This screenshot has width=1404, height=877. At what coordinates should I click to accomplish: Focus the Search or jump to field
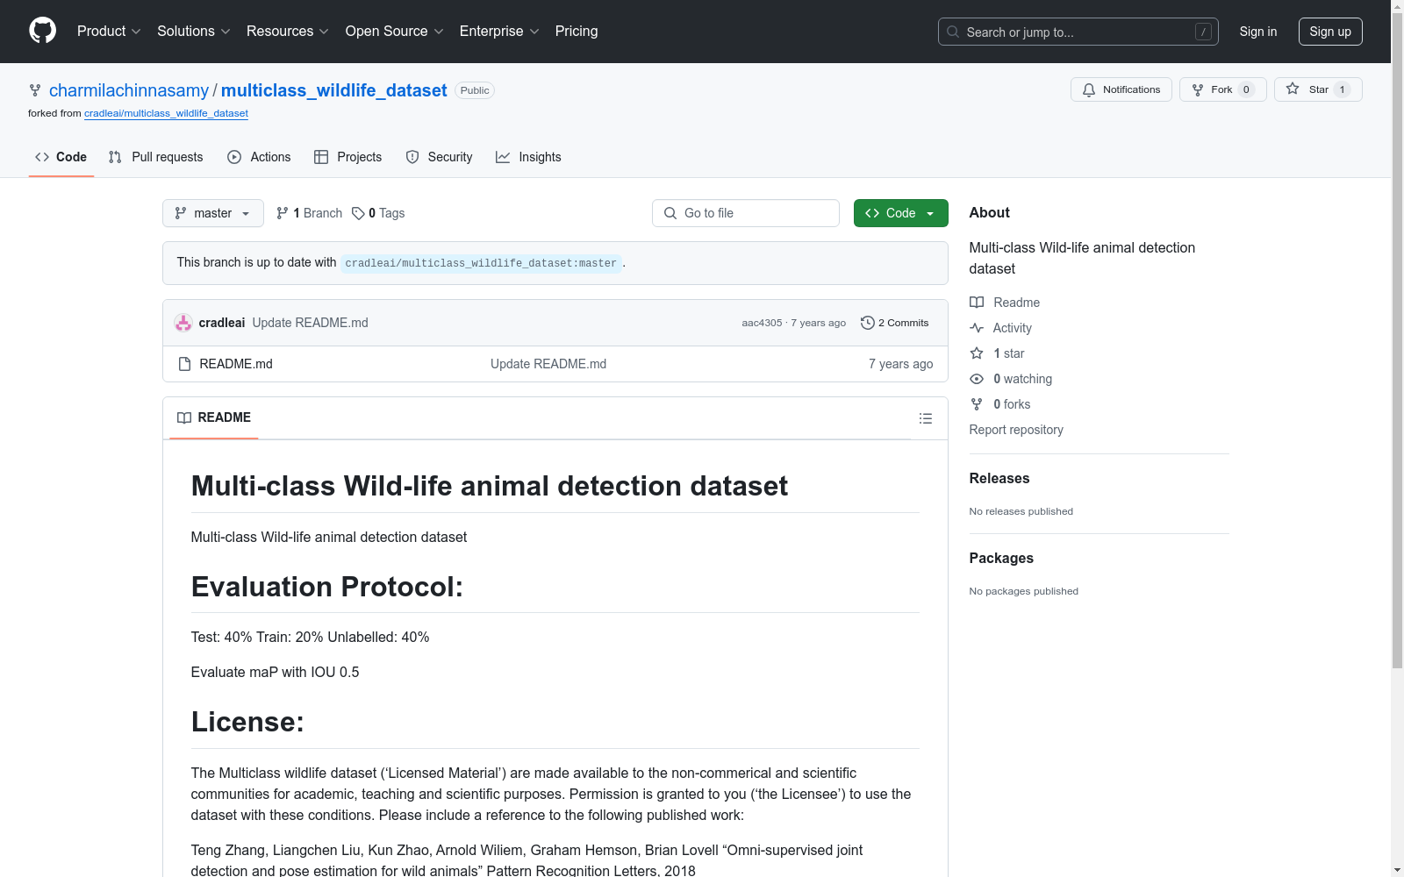pyautogui.click(x=1078, y=32)
